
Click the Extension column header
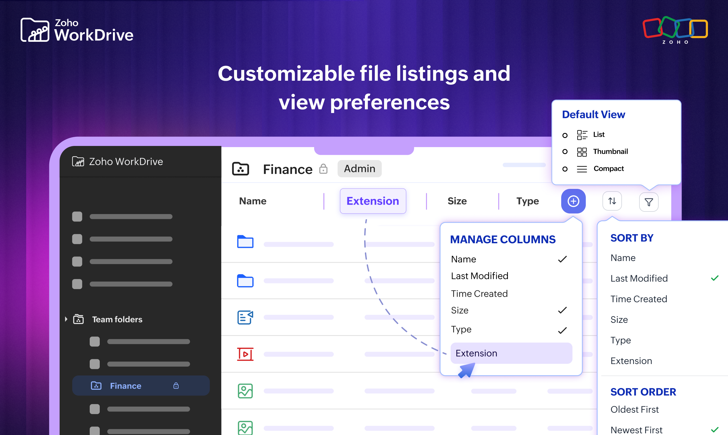[373, 201]
